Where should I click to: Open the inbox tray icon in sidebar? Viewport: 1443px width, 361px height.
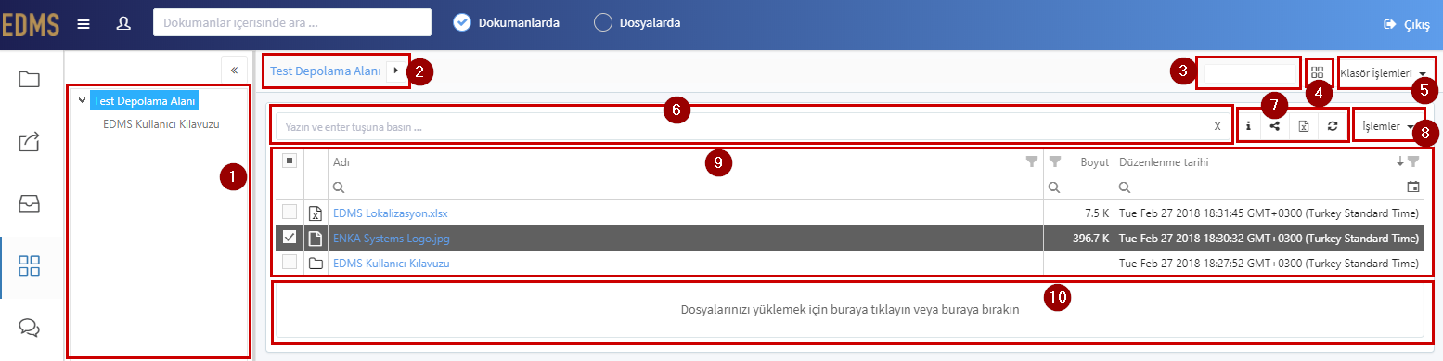tap(30, 203)
